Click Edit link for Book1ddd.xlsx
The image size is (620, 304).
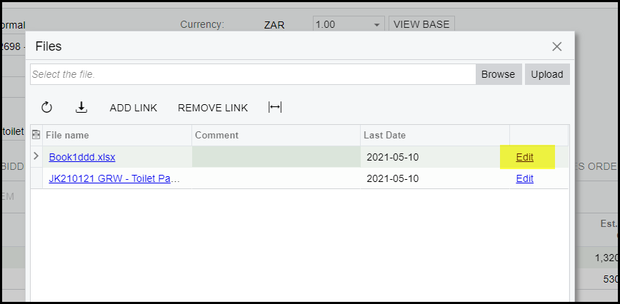(524, 157)
